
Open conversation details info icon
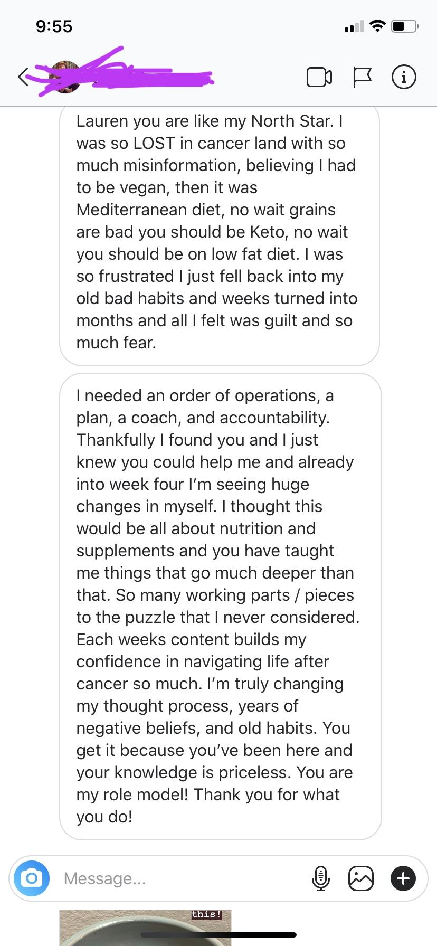pos(404,78)
